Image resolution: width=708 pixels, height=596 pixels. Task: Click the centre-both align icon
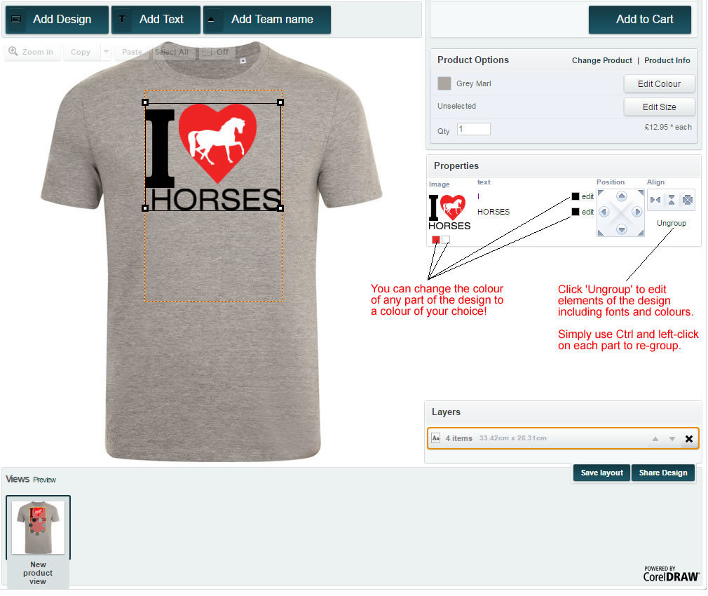coord(687,200)
